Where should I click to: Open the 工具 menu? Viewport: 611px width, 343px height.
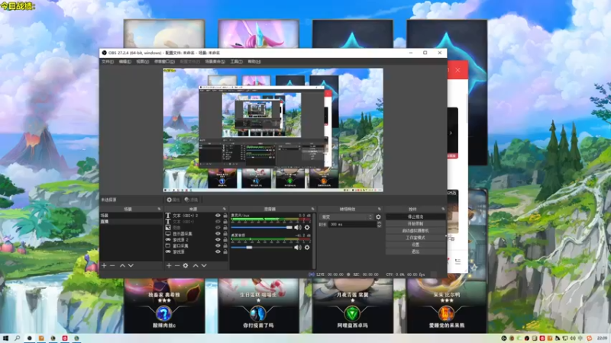click(x=236, y=62)
